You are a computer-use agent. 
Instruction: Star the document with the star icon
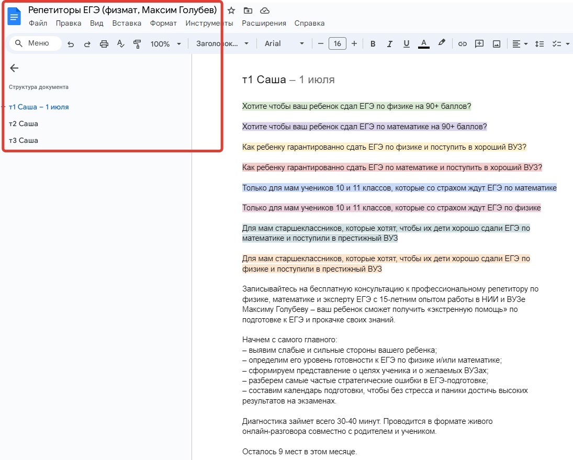coord(231,10)
